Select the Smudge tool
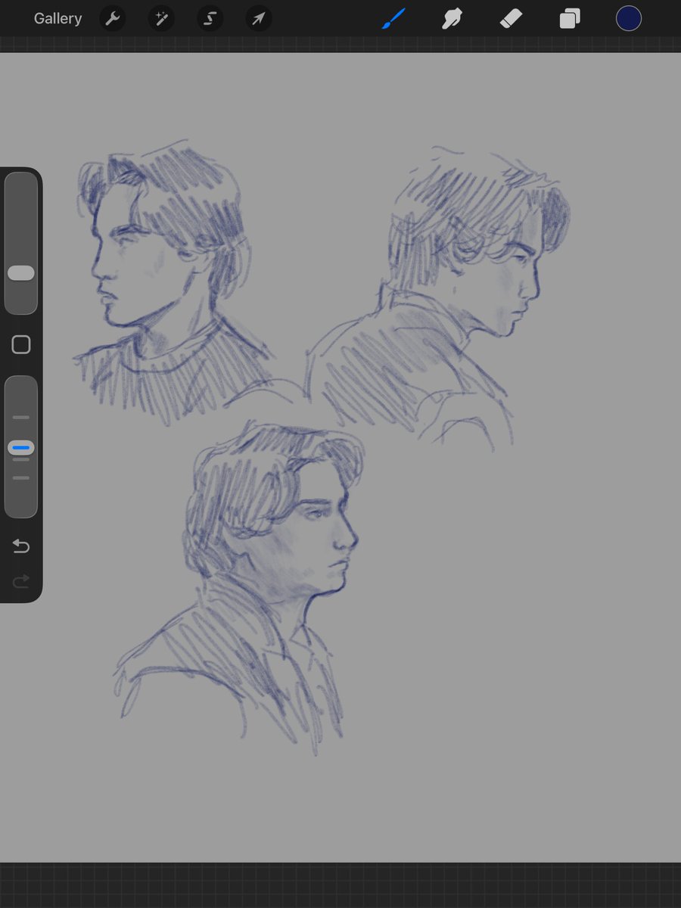Viewport: 681px width, 908px height. [x=452, y=19]
